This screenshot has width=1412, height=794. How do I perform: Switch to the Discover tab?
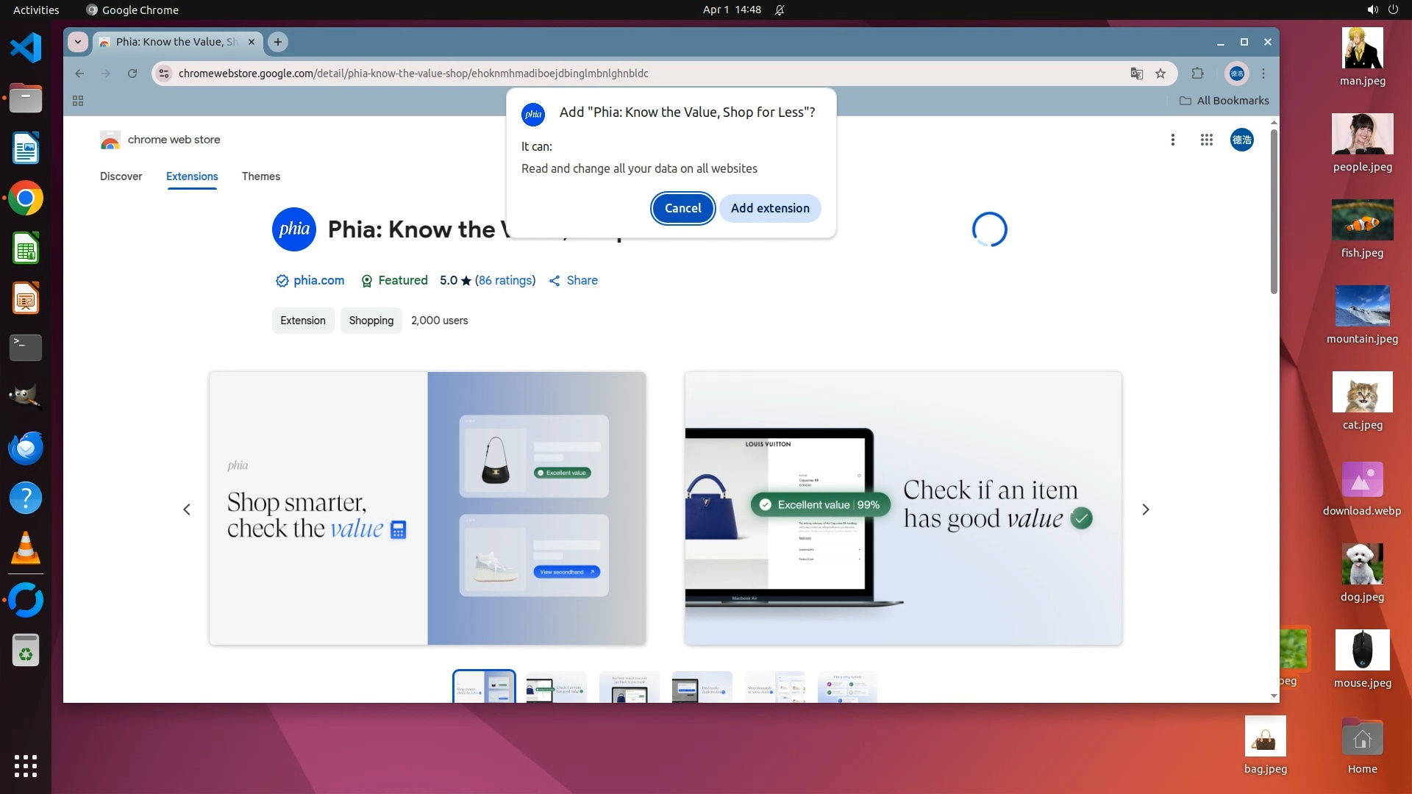point(121,176)
